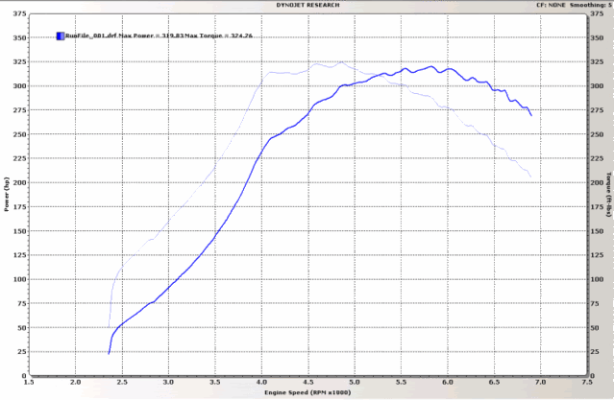Select the RunFile_001.drf legend label

(91, 36)
